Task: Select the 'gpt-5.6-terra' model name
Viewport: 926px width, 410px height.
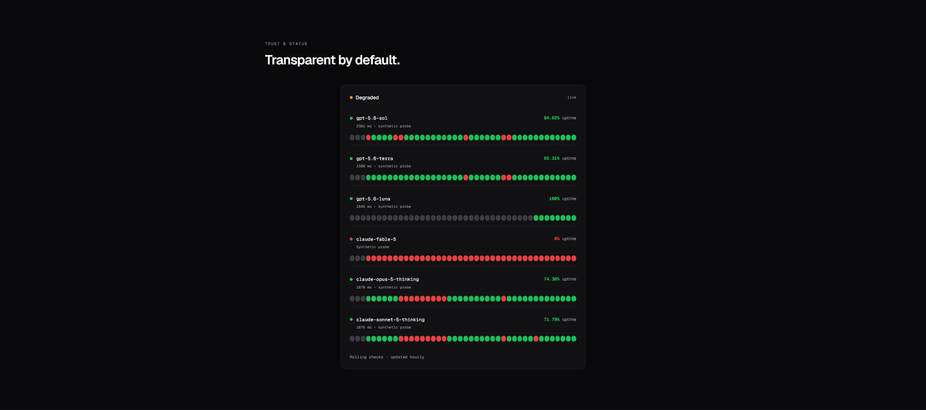Action: [x=375, y=159]
